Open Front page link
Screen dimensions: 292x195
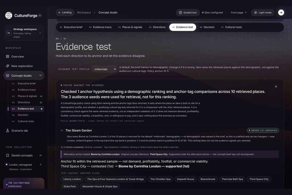pos(238,12)
